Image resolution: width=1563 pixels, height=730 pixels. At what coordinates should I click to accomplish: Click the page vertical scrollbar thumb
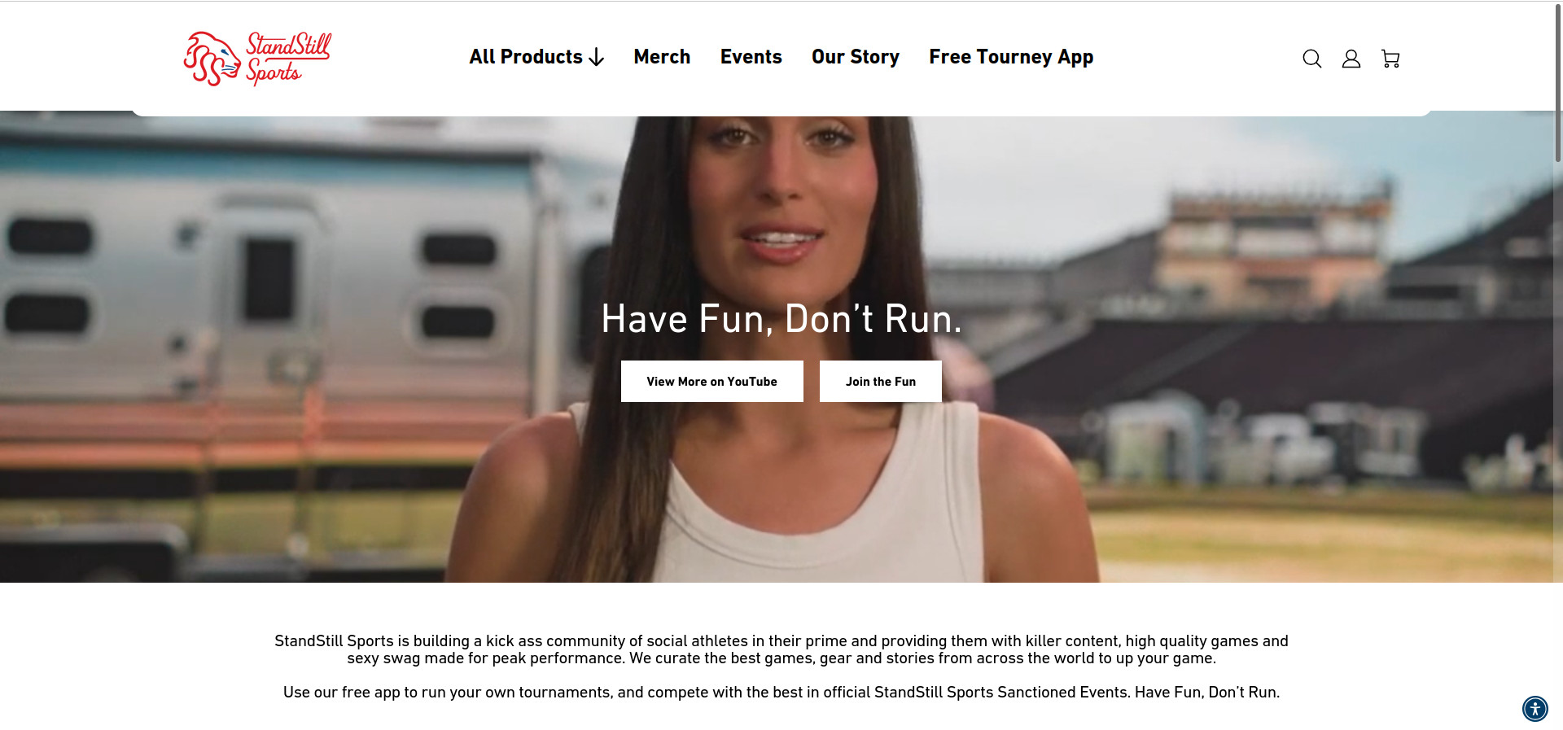[1558, 81]
